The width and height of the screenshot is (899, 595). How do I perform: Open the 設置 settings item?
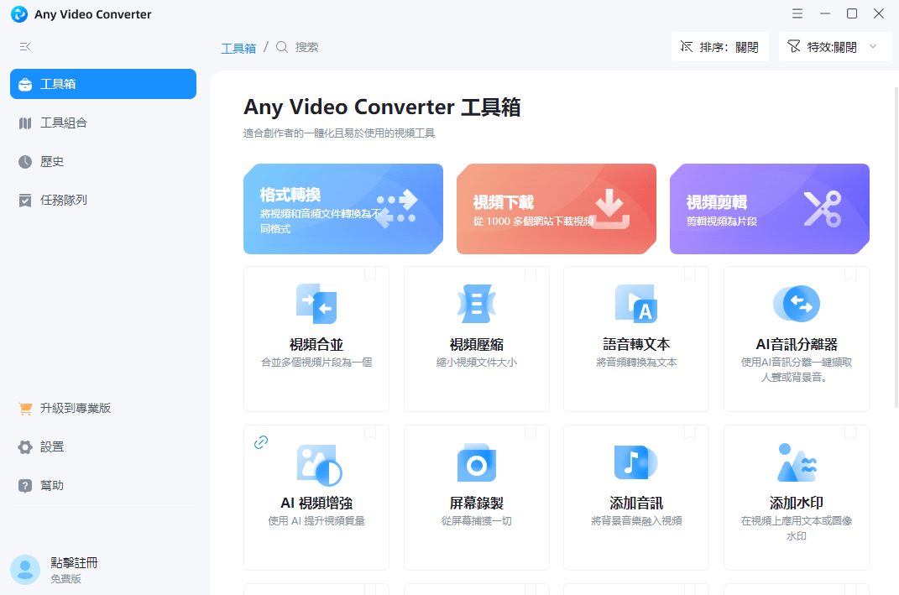pos(103,447)
